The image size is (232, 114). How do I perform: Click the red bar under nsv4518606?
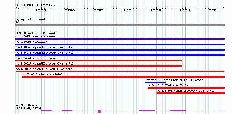click(x=191, y=93)
